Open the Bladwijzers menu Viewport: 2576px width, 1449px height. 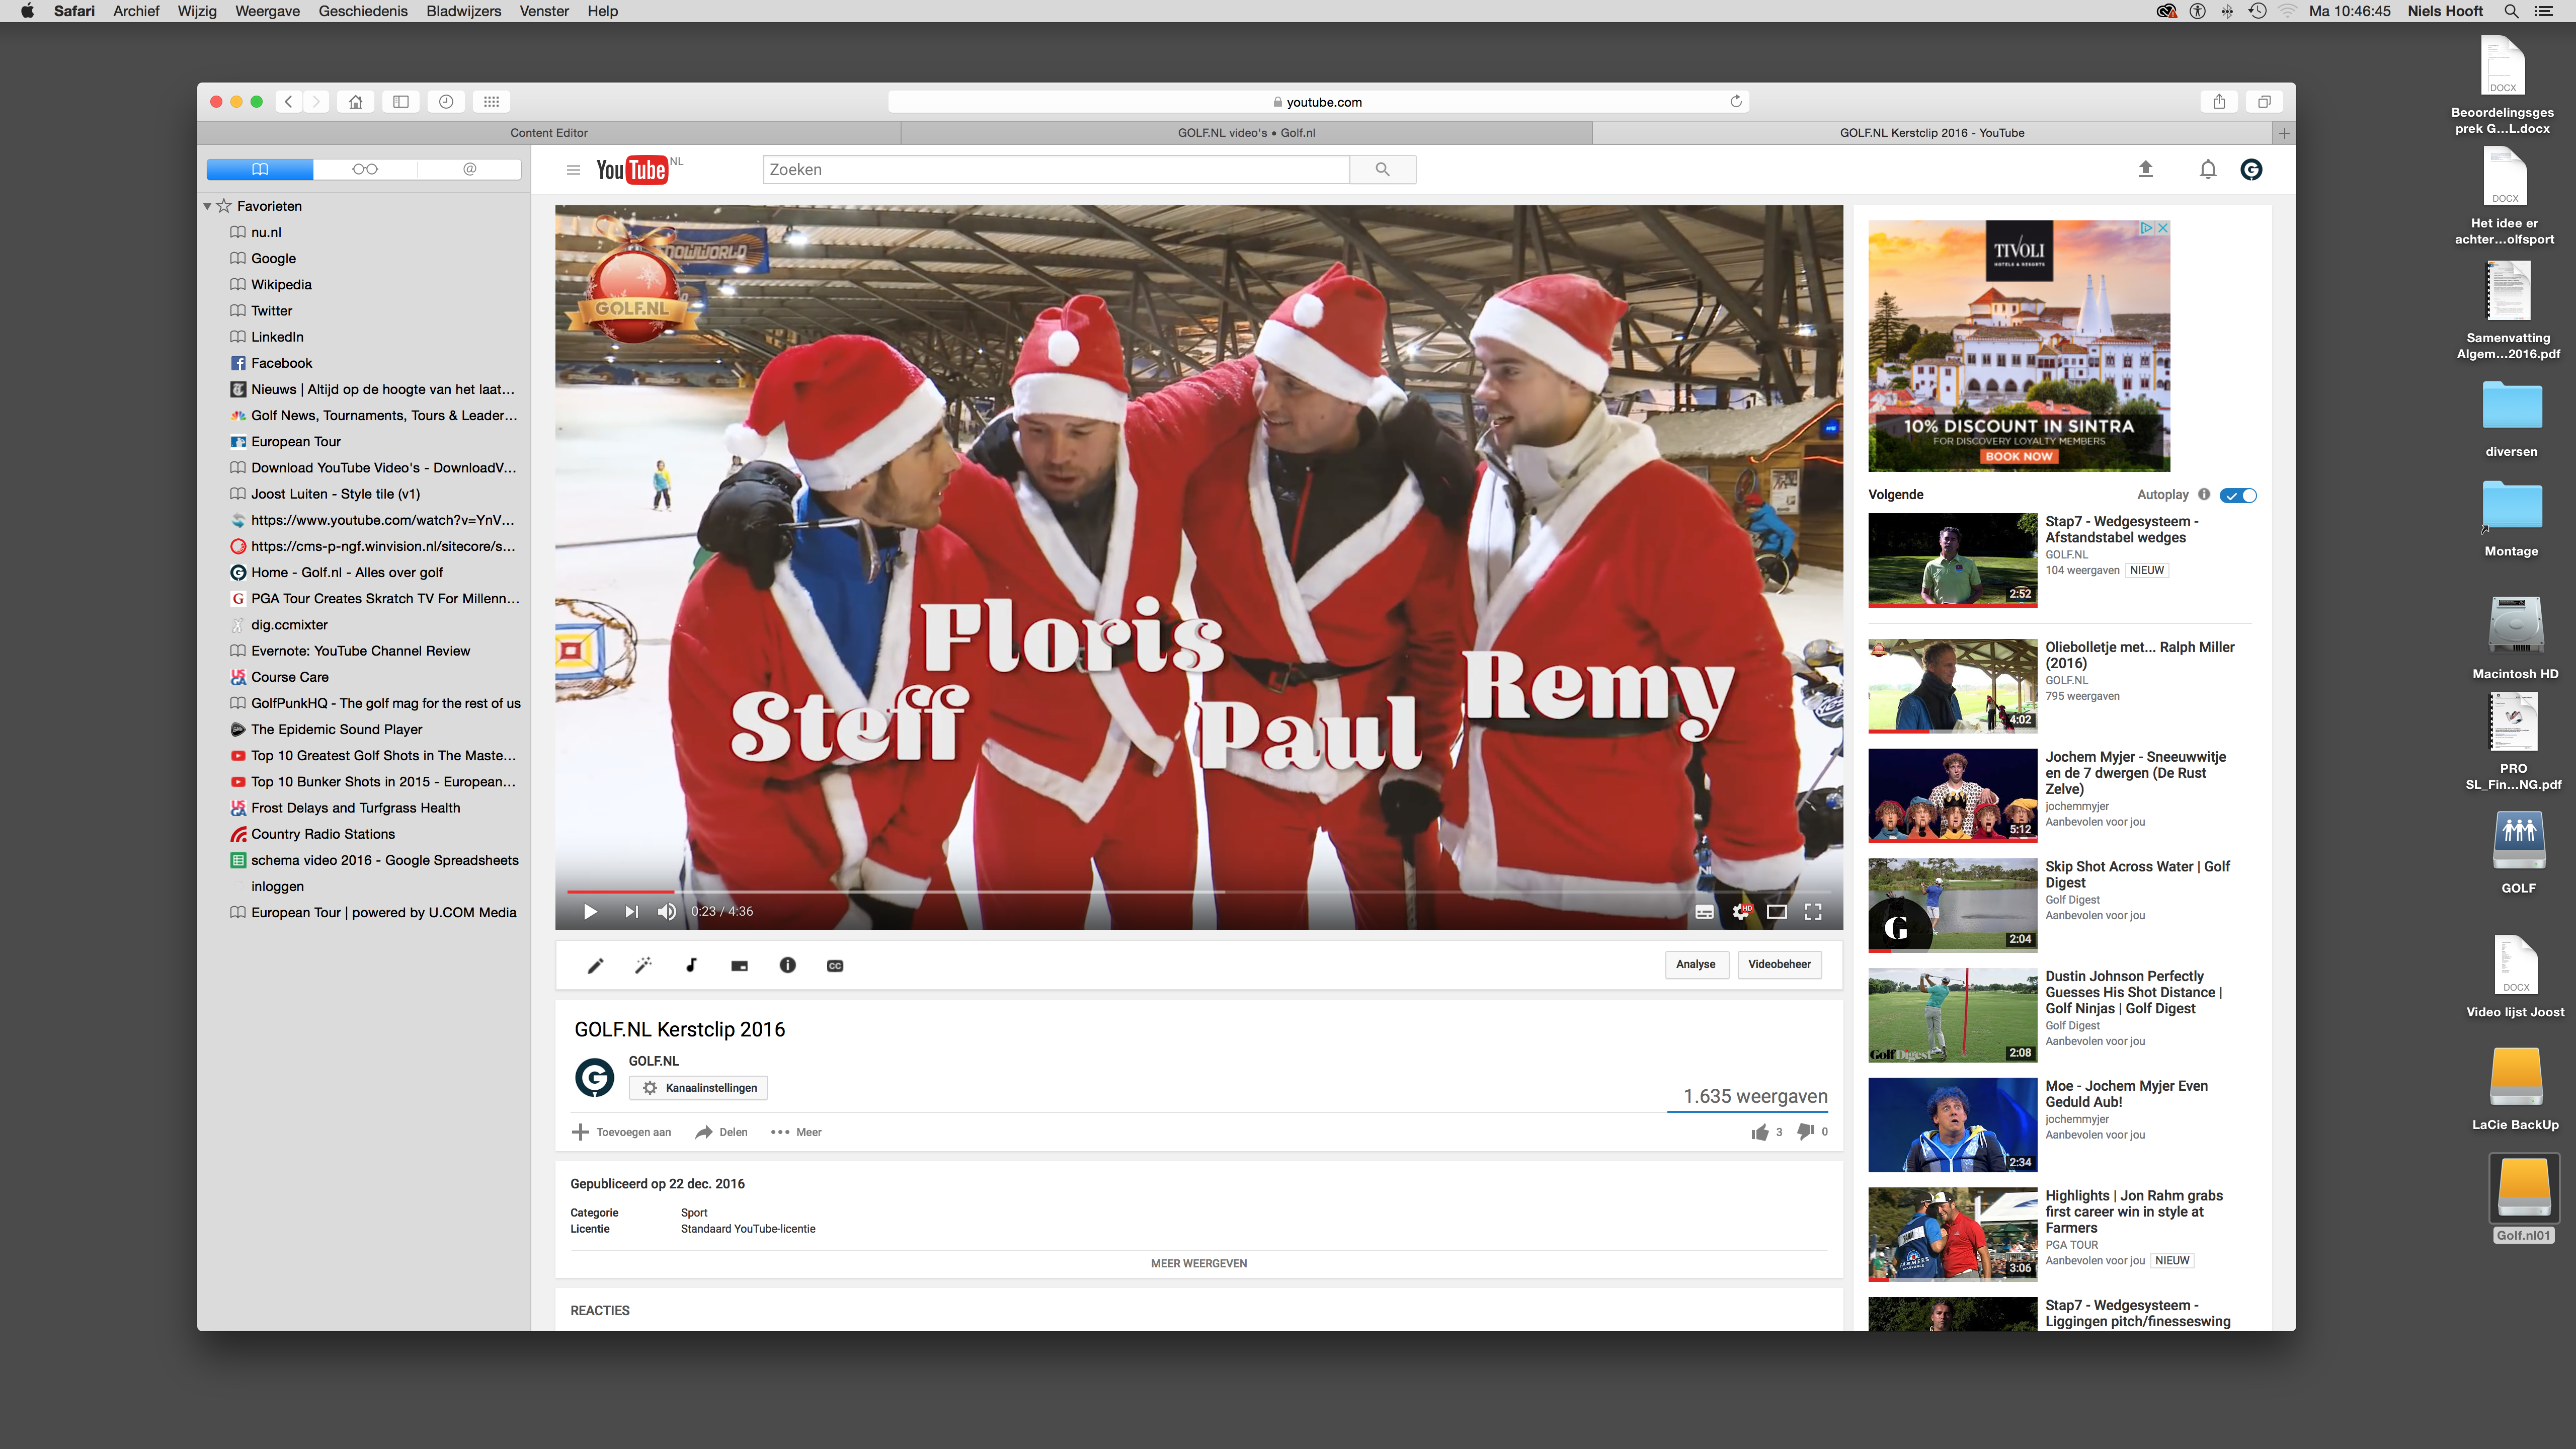tap(463, 11)
